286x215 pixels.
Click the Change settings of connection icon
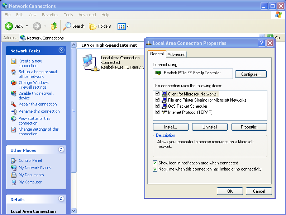coord(14,130)
